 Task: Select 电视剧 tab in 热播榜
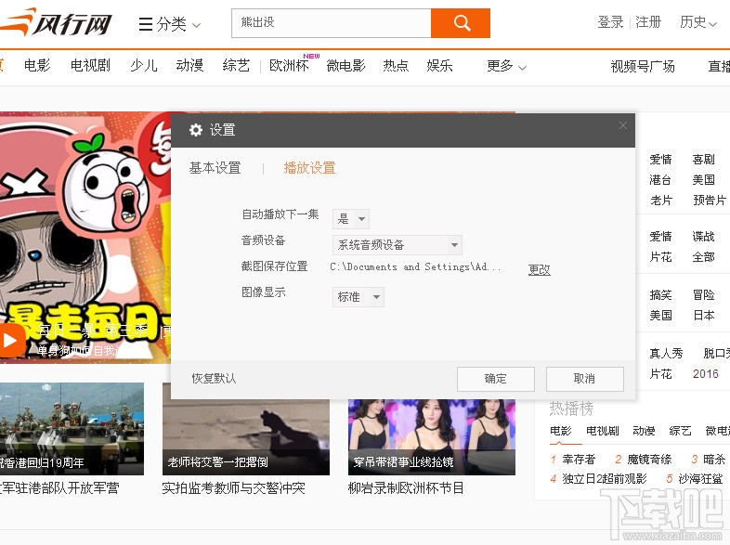[603, 431]
